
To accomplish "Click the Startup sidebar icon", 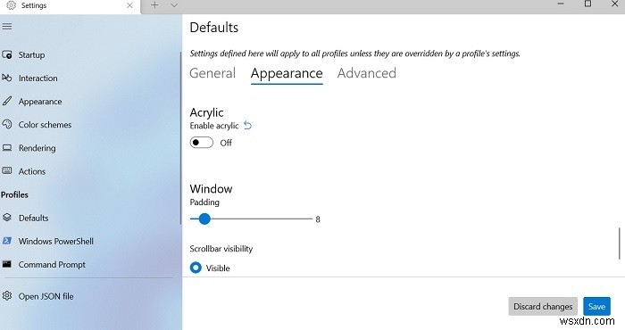I will (7, 55).
